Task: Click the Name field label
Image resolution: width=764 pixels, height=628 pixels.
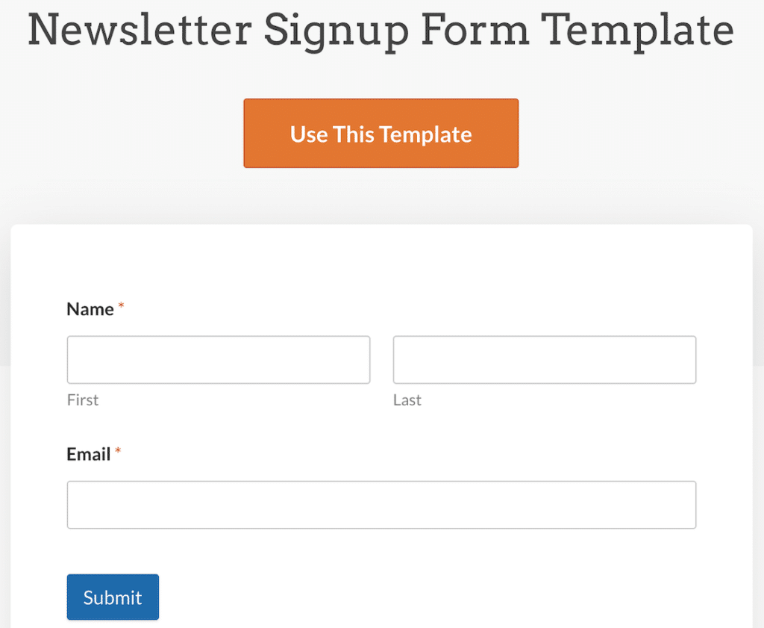Action: click(x=90, y=308)
